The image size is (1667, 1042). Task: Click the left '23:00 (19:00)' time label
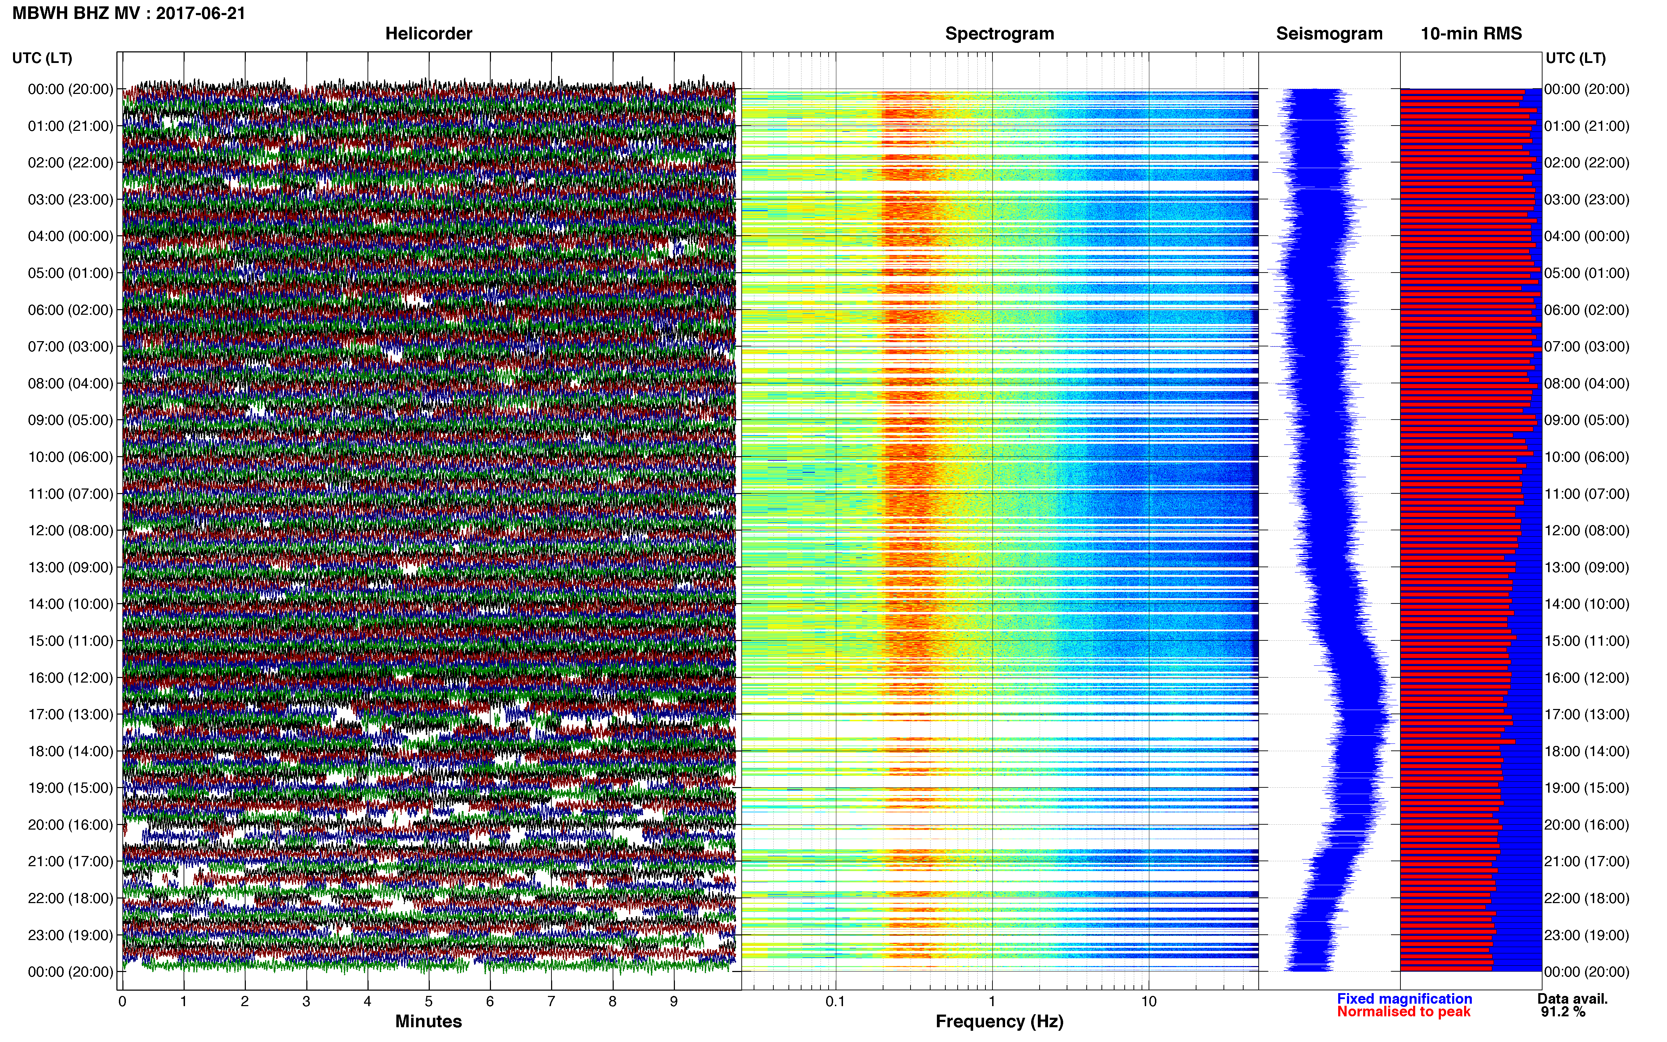pos(70,935)
